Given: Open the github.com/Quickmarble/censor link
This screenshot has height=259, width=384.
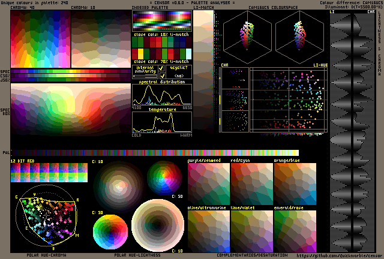Looking at the screenshot, I should point(338,255).
